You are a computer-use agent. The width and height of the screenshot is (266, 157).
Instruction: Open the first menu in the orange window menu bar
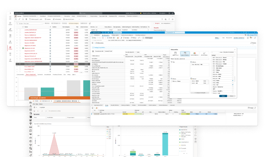coord(34,104)
